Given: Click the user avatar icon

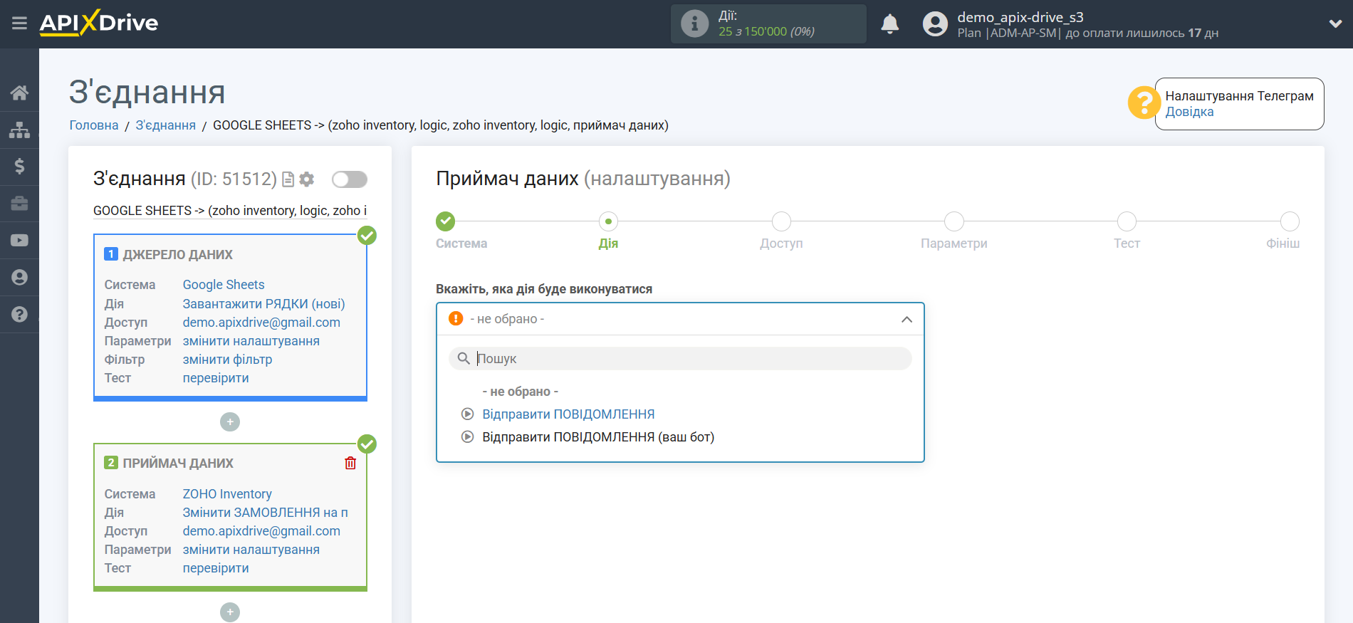Looking at the screenshot, I should pos(935,23).
